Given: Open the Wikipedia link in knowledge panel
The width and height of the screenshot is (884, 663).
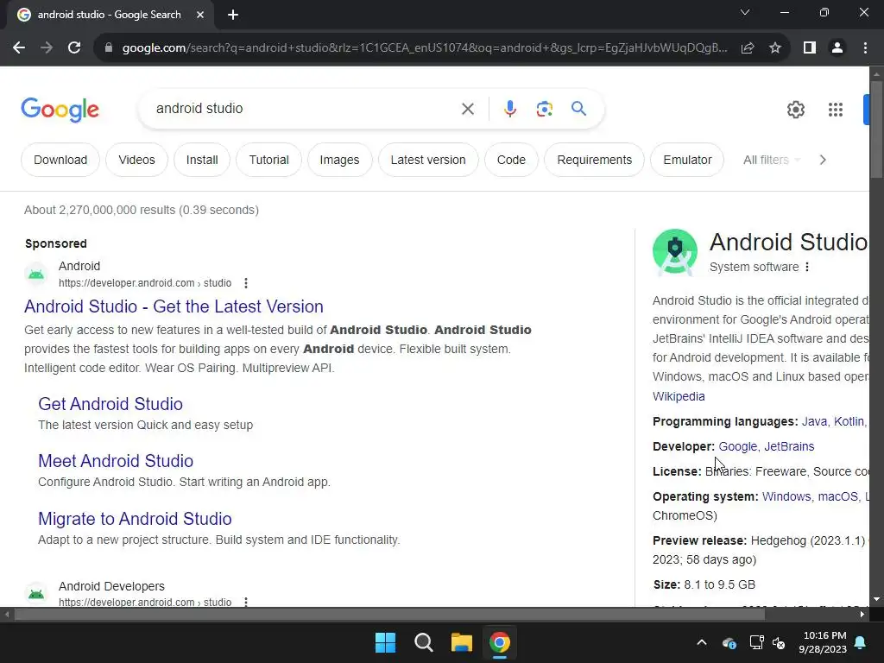Looking at the screenshot, I should 679,396.
